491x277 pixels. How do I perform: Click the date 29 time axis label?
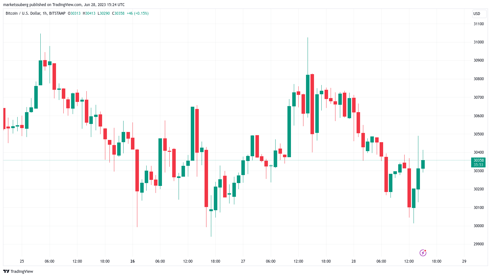464,261
